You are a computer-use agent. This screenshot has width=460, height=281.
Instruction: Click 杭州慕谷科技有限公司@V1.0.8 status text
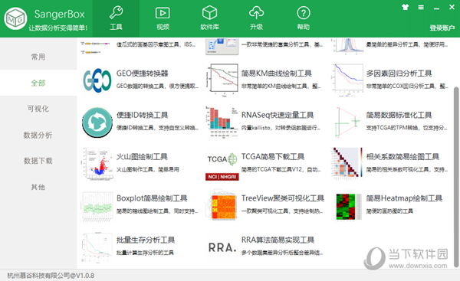click(51, 276)
